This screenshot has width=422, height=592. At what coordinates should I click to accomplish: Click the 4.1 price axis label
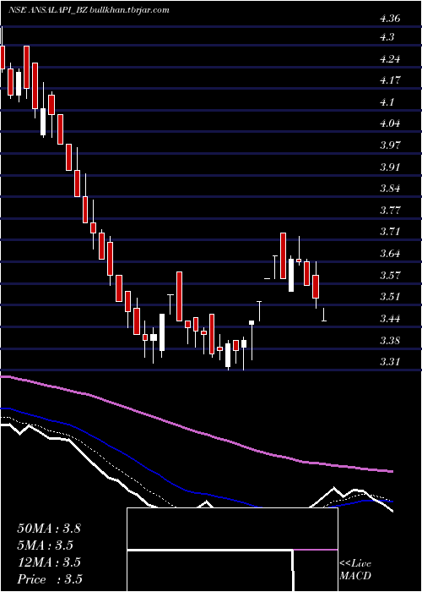[x=387, y=102]
